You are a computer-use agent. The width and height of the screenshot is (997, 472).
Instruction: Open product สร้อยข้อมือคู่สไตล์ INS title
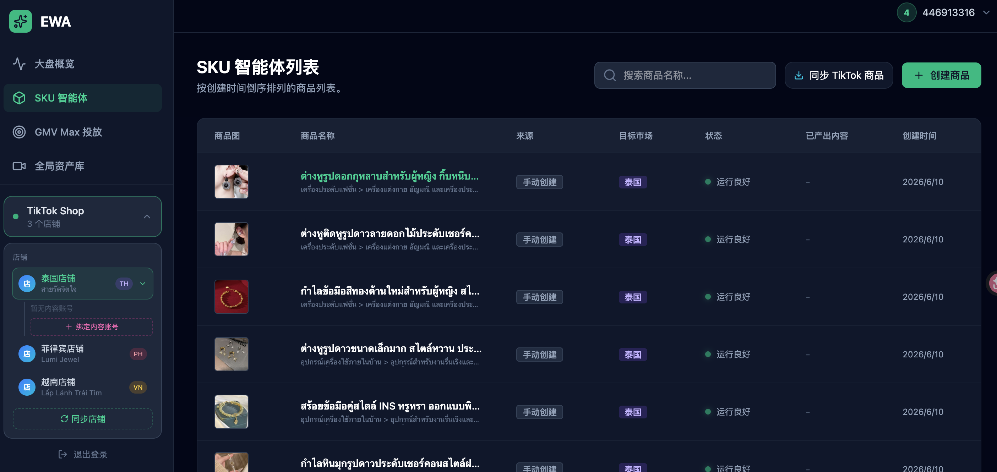click(390, 406)
